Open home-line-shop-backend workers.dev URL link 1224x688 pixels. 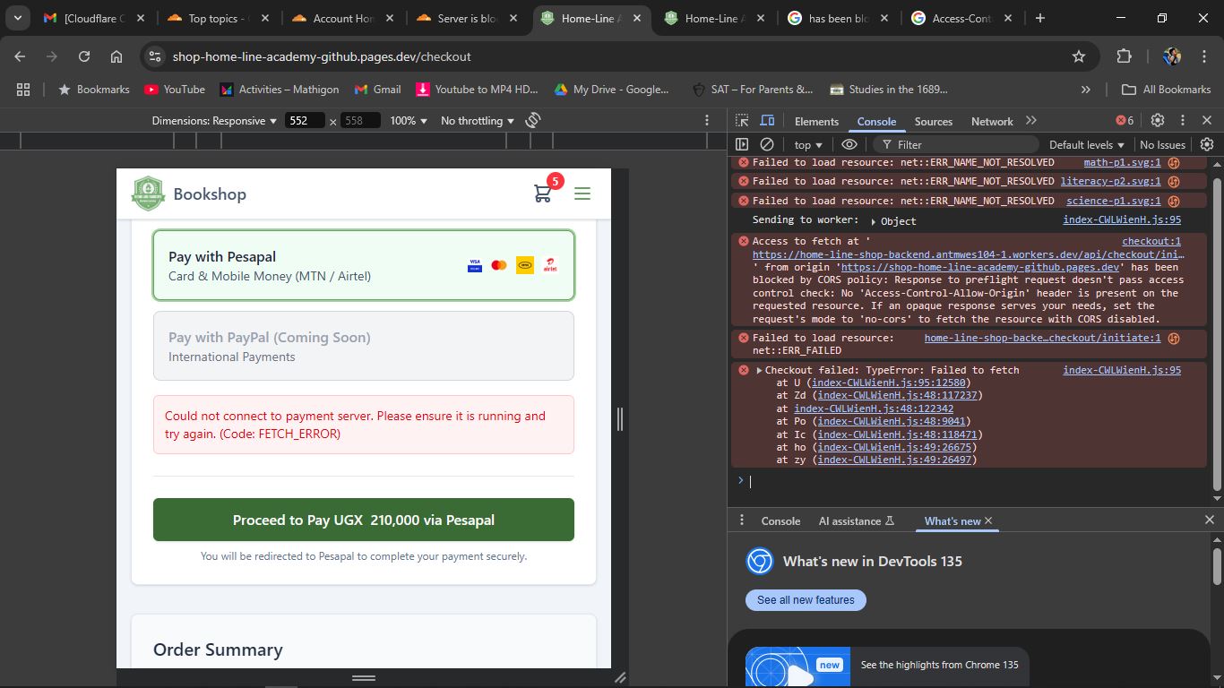coord(969,254)
